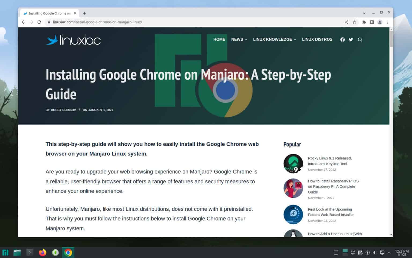
Task: Share the page via the share icon
Action: coord(346,22)
